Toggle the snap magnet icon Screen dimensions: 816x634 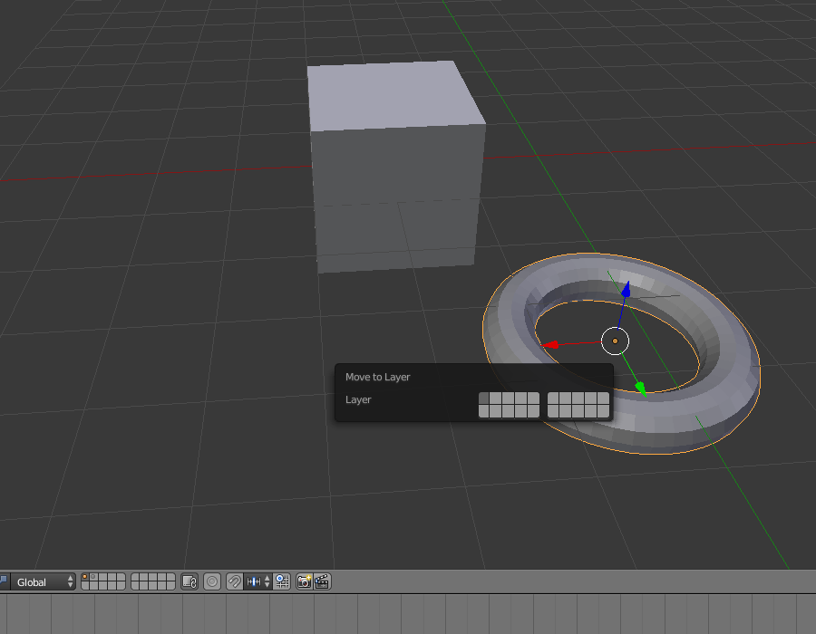tap(235, 582)
